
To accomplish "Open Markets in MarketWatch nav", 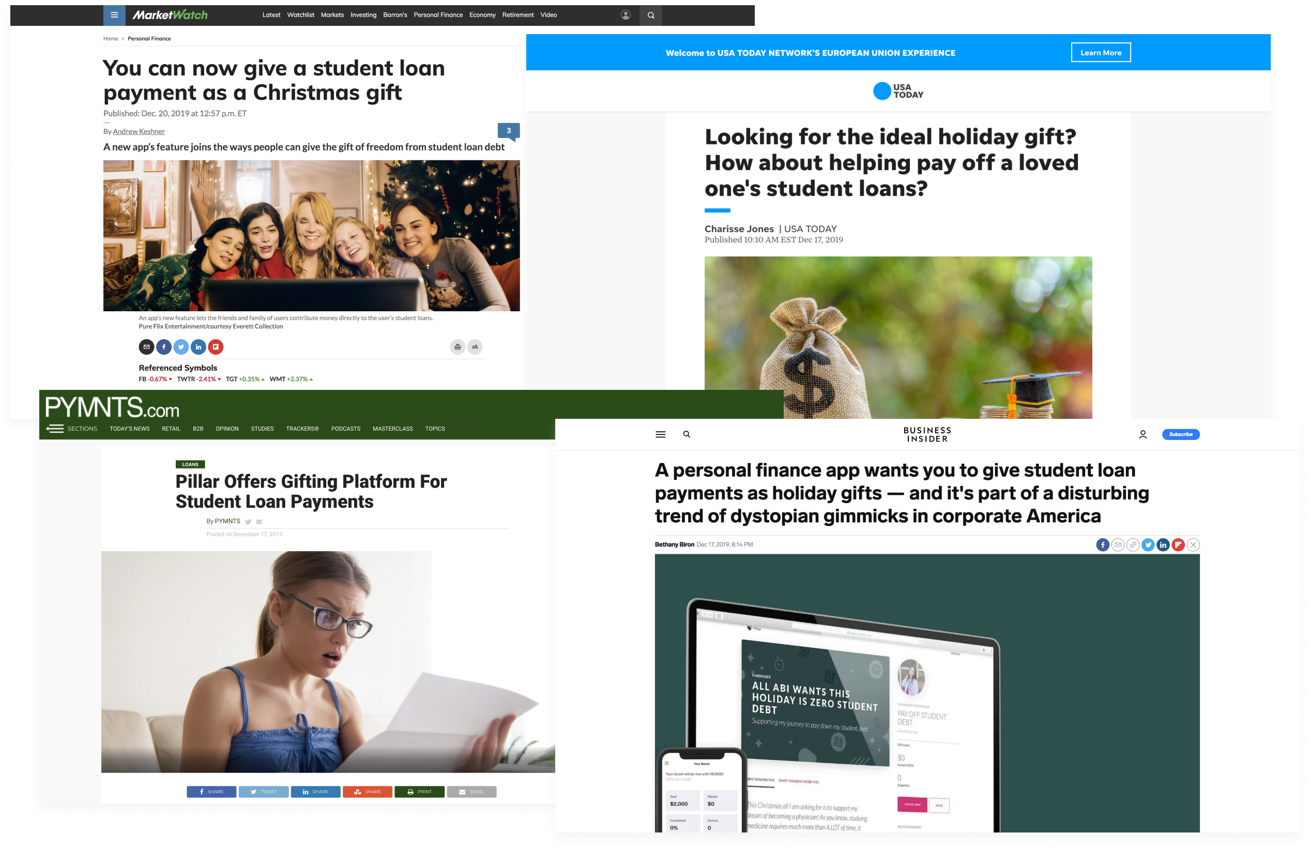I will click(x=332, y=15).
